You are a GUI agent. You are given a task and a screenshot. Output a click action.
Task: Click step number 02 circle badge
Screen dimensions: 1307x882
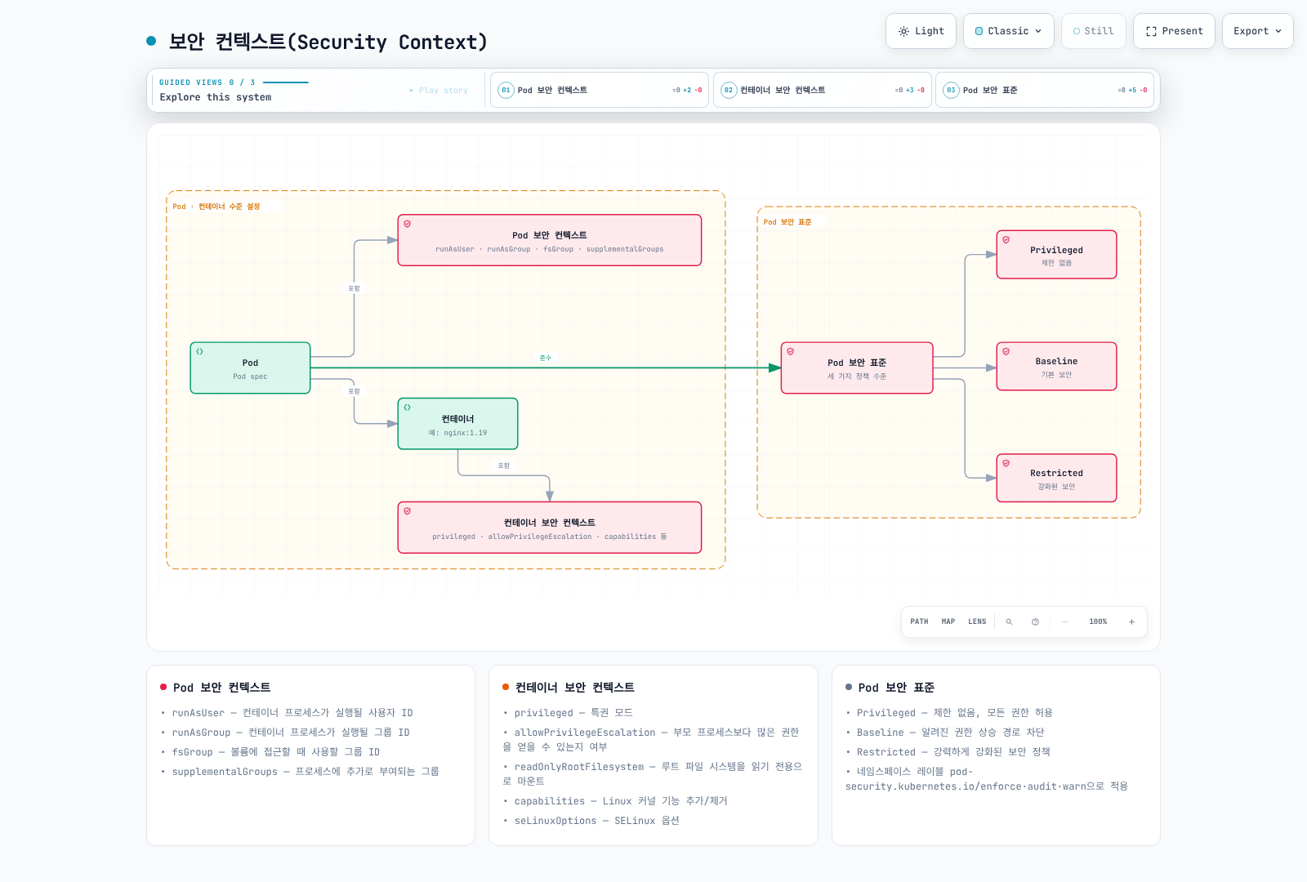pos(729,90)
